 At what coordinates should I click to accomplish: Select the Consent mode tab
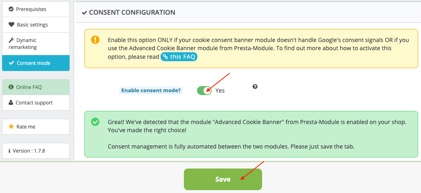(36, 63)
